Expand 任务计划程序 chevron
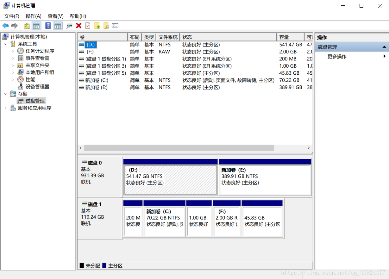Screen dimensions: 389x279 tap(13, 51)
